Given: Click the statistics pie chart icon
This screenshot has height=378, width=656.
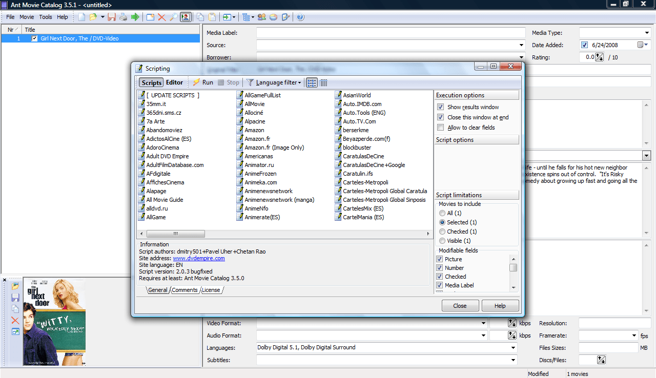Looking at the screenshot, I should [x=274, y=17].
